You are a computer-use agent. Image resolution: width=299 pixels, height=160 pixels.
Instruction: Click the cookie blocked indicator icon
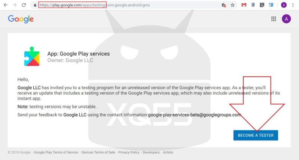click(224, 5)
